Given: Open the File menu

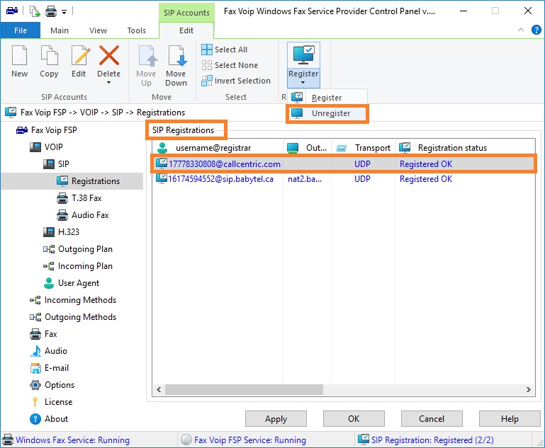Looking at the screenshot, I should (x=21, y=30).
